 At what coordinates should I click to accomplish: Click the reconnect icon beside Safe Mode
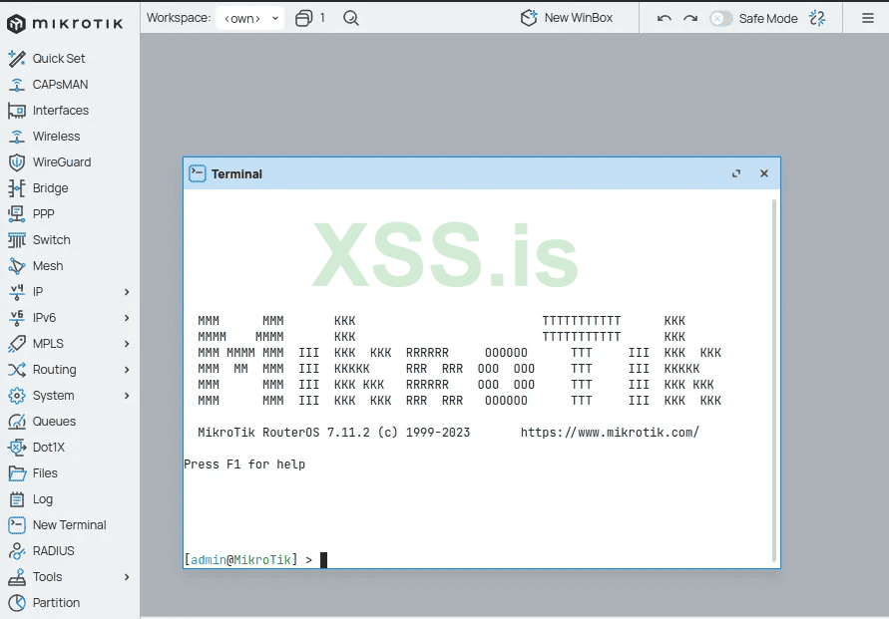pyautogui.click(x=817, y=18)
